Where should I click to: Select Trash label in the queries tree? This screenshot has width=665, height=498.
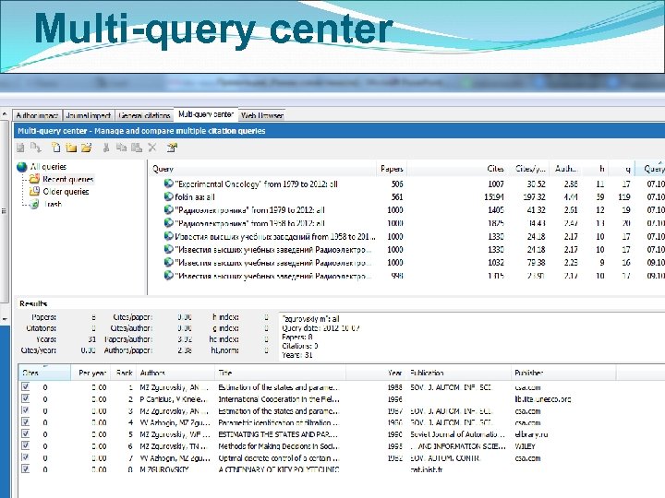point(53,204)
